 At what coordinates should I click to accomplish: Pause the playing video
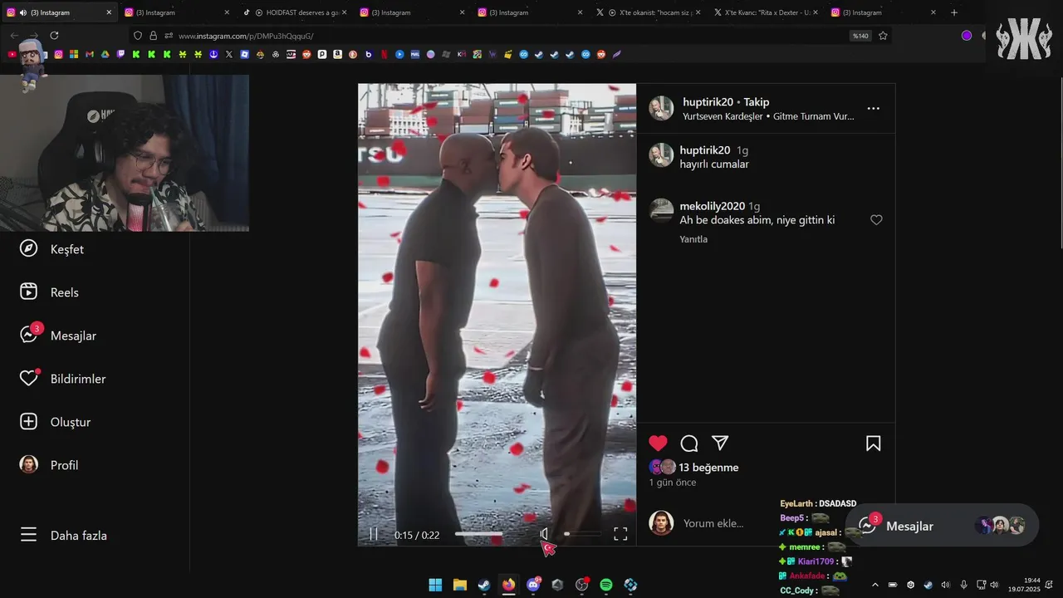[374, 534]
